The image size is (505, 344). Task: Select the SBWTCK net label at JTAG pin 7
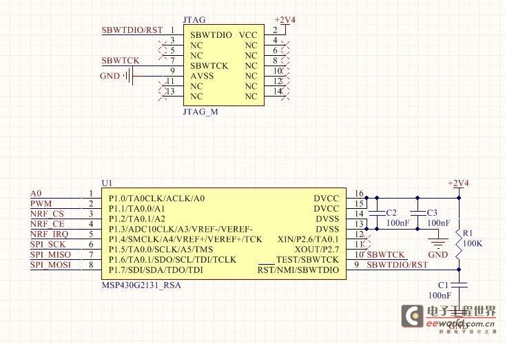pos(121,60)
